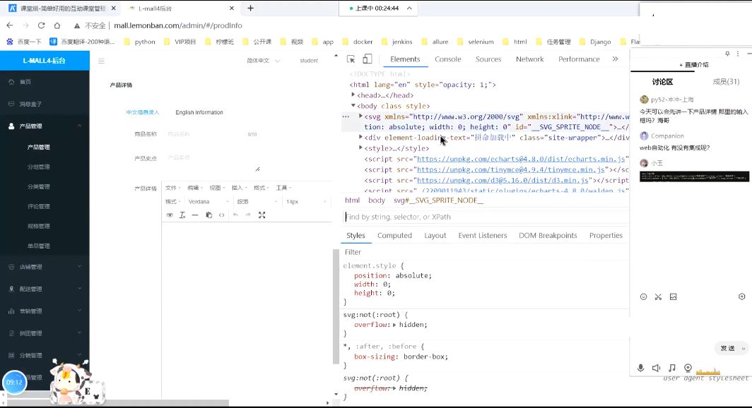Image resolution: width=752 pixels, height=408 pixels.
Task: Click the paste clipboard icon in the editor
Action: point(208,215)
